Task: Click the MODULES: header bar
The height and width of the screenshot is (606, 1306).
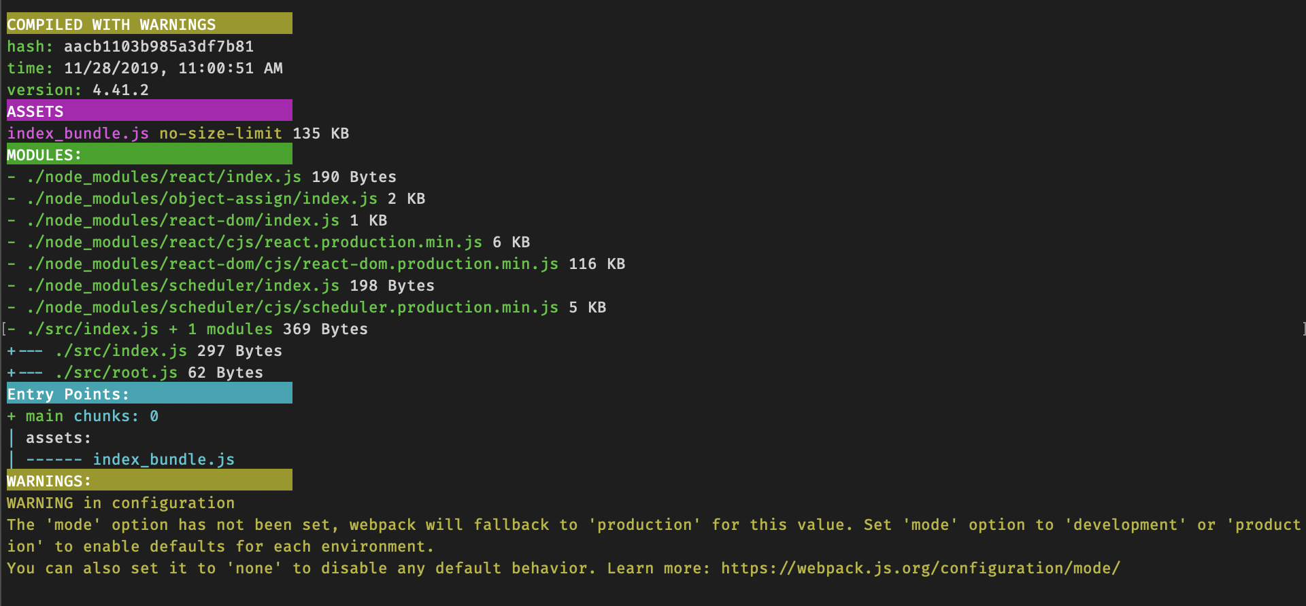Action: pyautogui.click(x=150, y=154)
